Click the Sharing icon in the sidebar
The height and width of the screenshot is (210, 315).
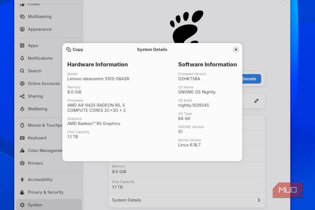[22, 96]
